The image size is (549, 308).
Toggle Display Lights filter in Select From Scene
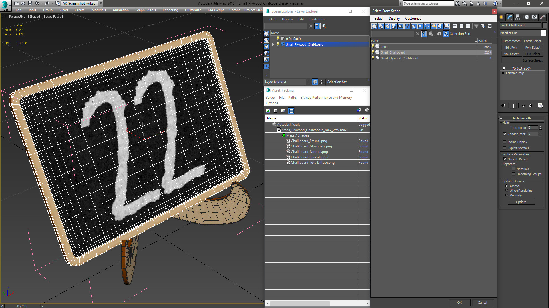[x=387, y=26]
